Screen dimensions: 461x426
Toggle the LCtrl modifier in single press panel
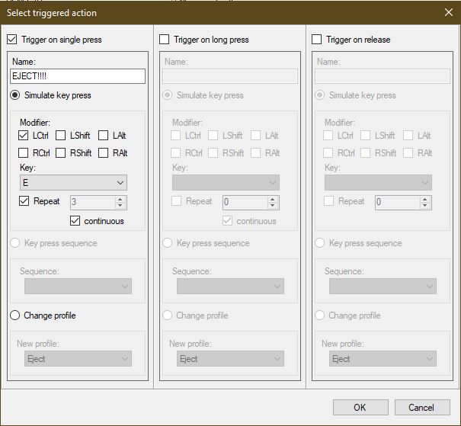[23, 136]
